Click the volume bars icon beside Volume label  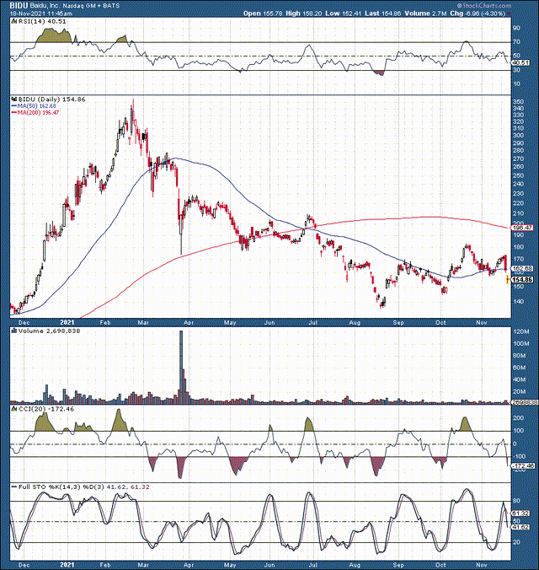tap(14, 331)
